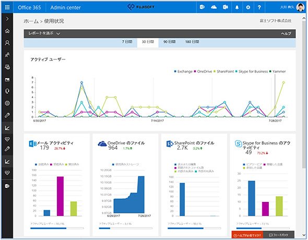Viewport: 308px width, 240px height.
Task: Open the Support headset sidebar icon
Action: (x=7, y=91)
